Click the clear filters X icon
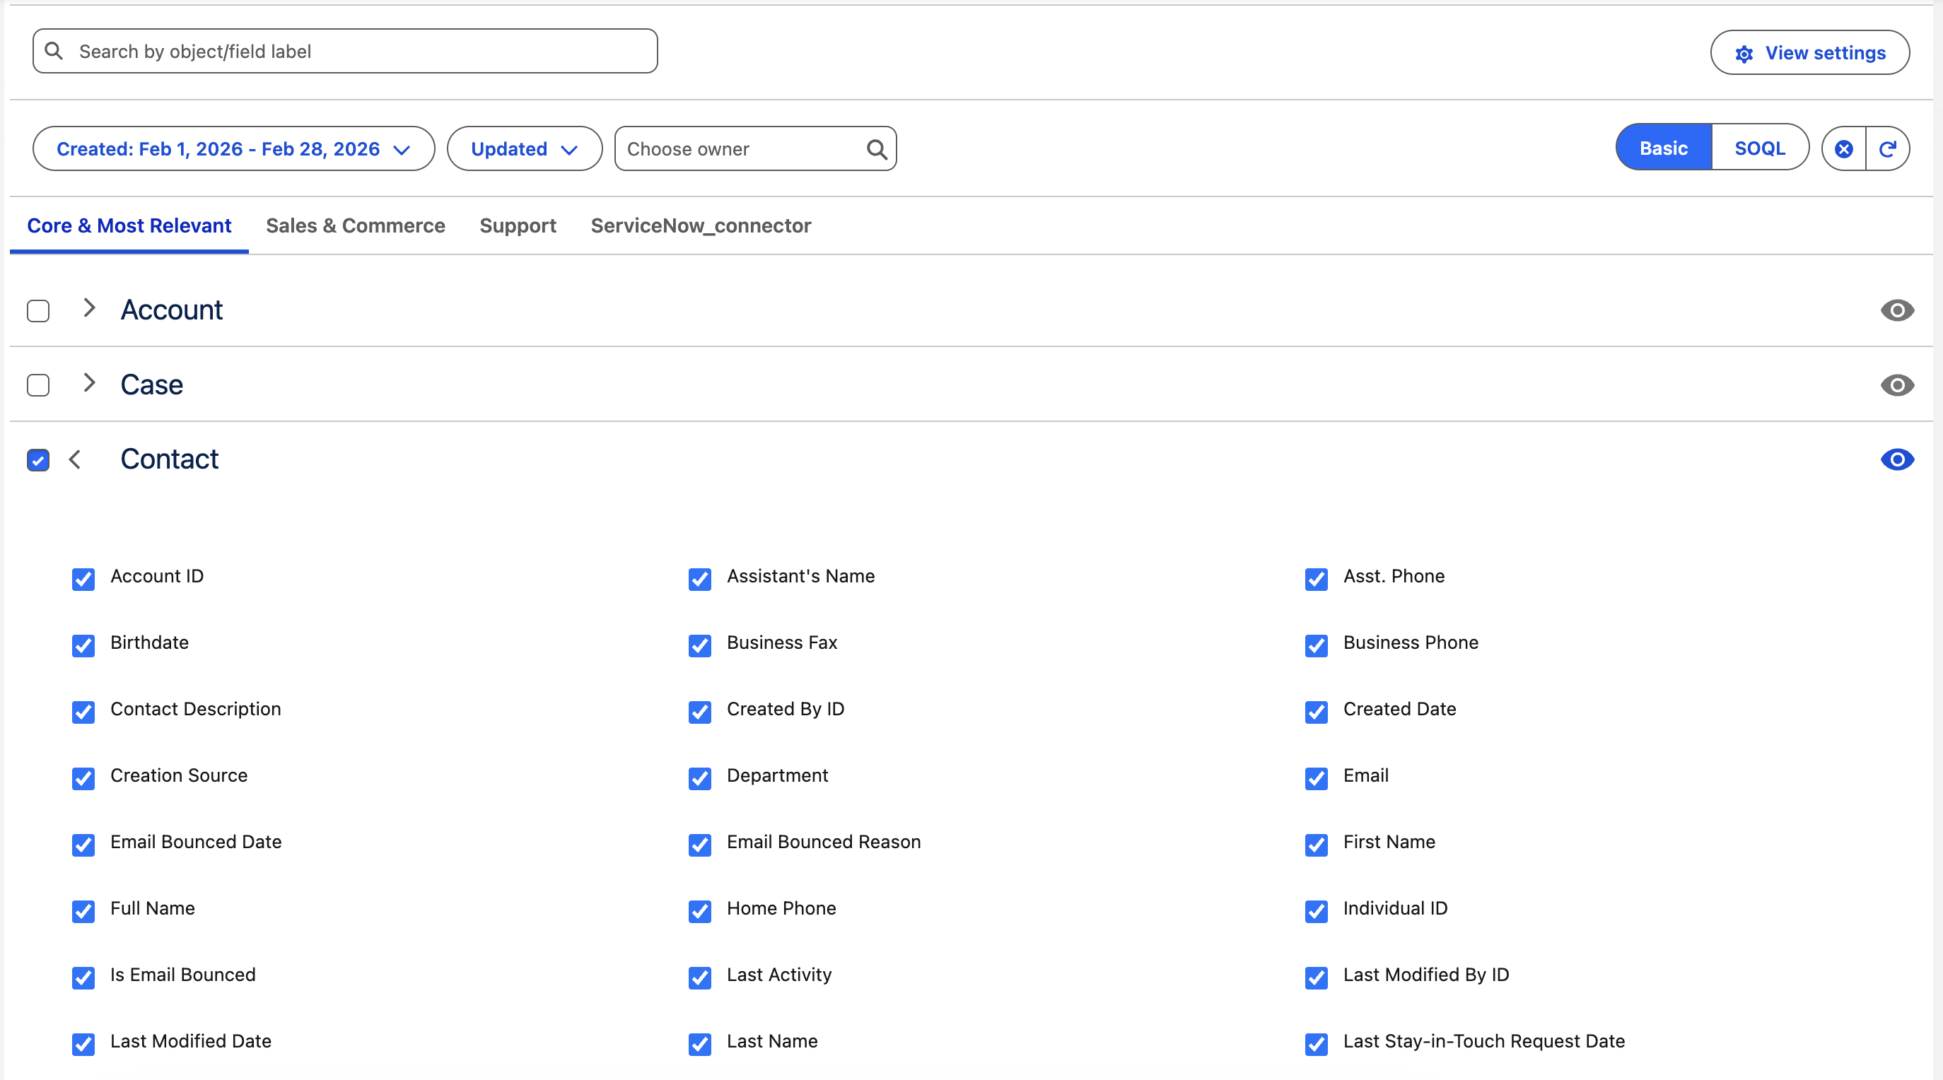This screenshot has width=1943, height=1080. [1843, 148]
